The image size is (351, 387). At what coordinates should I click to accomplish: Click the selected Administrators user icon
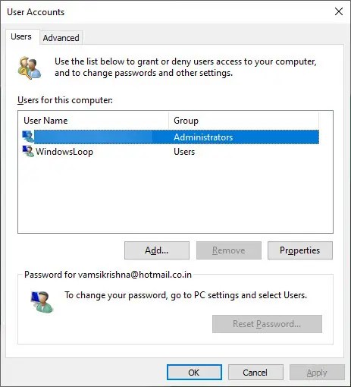click(x=28, y=137)
